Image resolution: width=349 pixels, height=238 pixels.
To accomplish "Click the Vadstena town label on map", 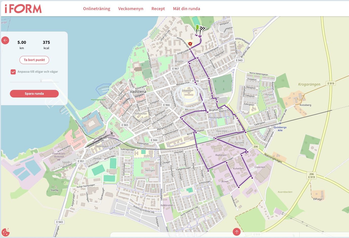I will click(x=138, y=91).
